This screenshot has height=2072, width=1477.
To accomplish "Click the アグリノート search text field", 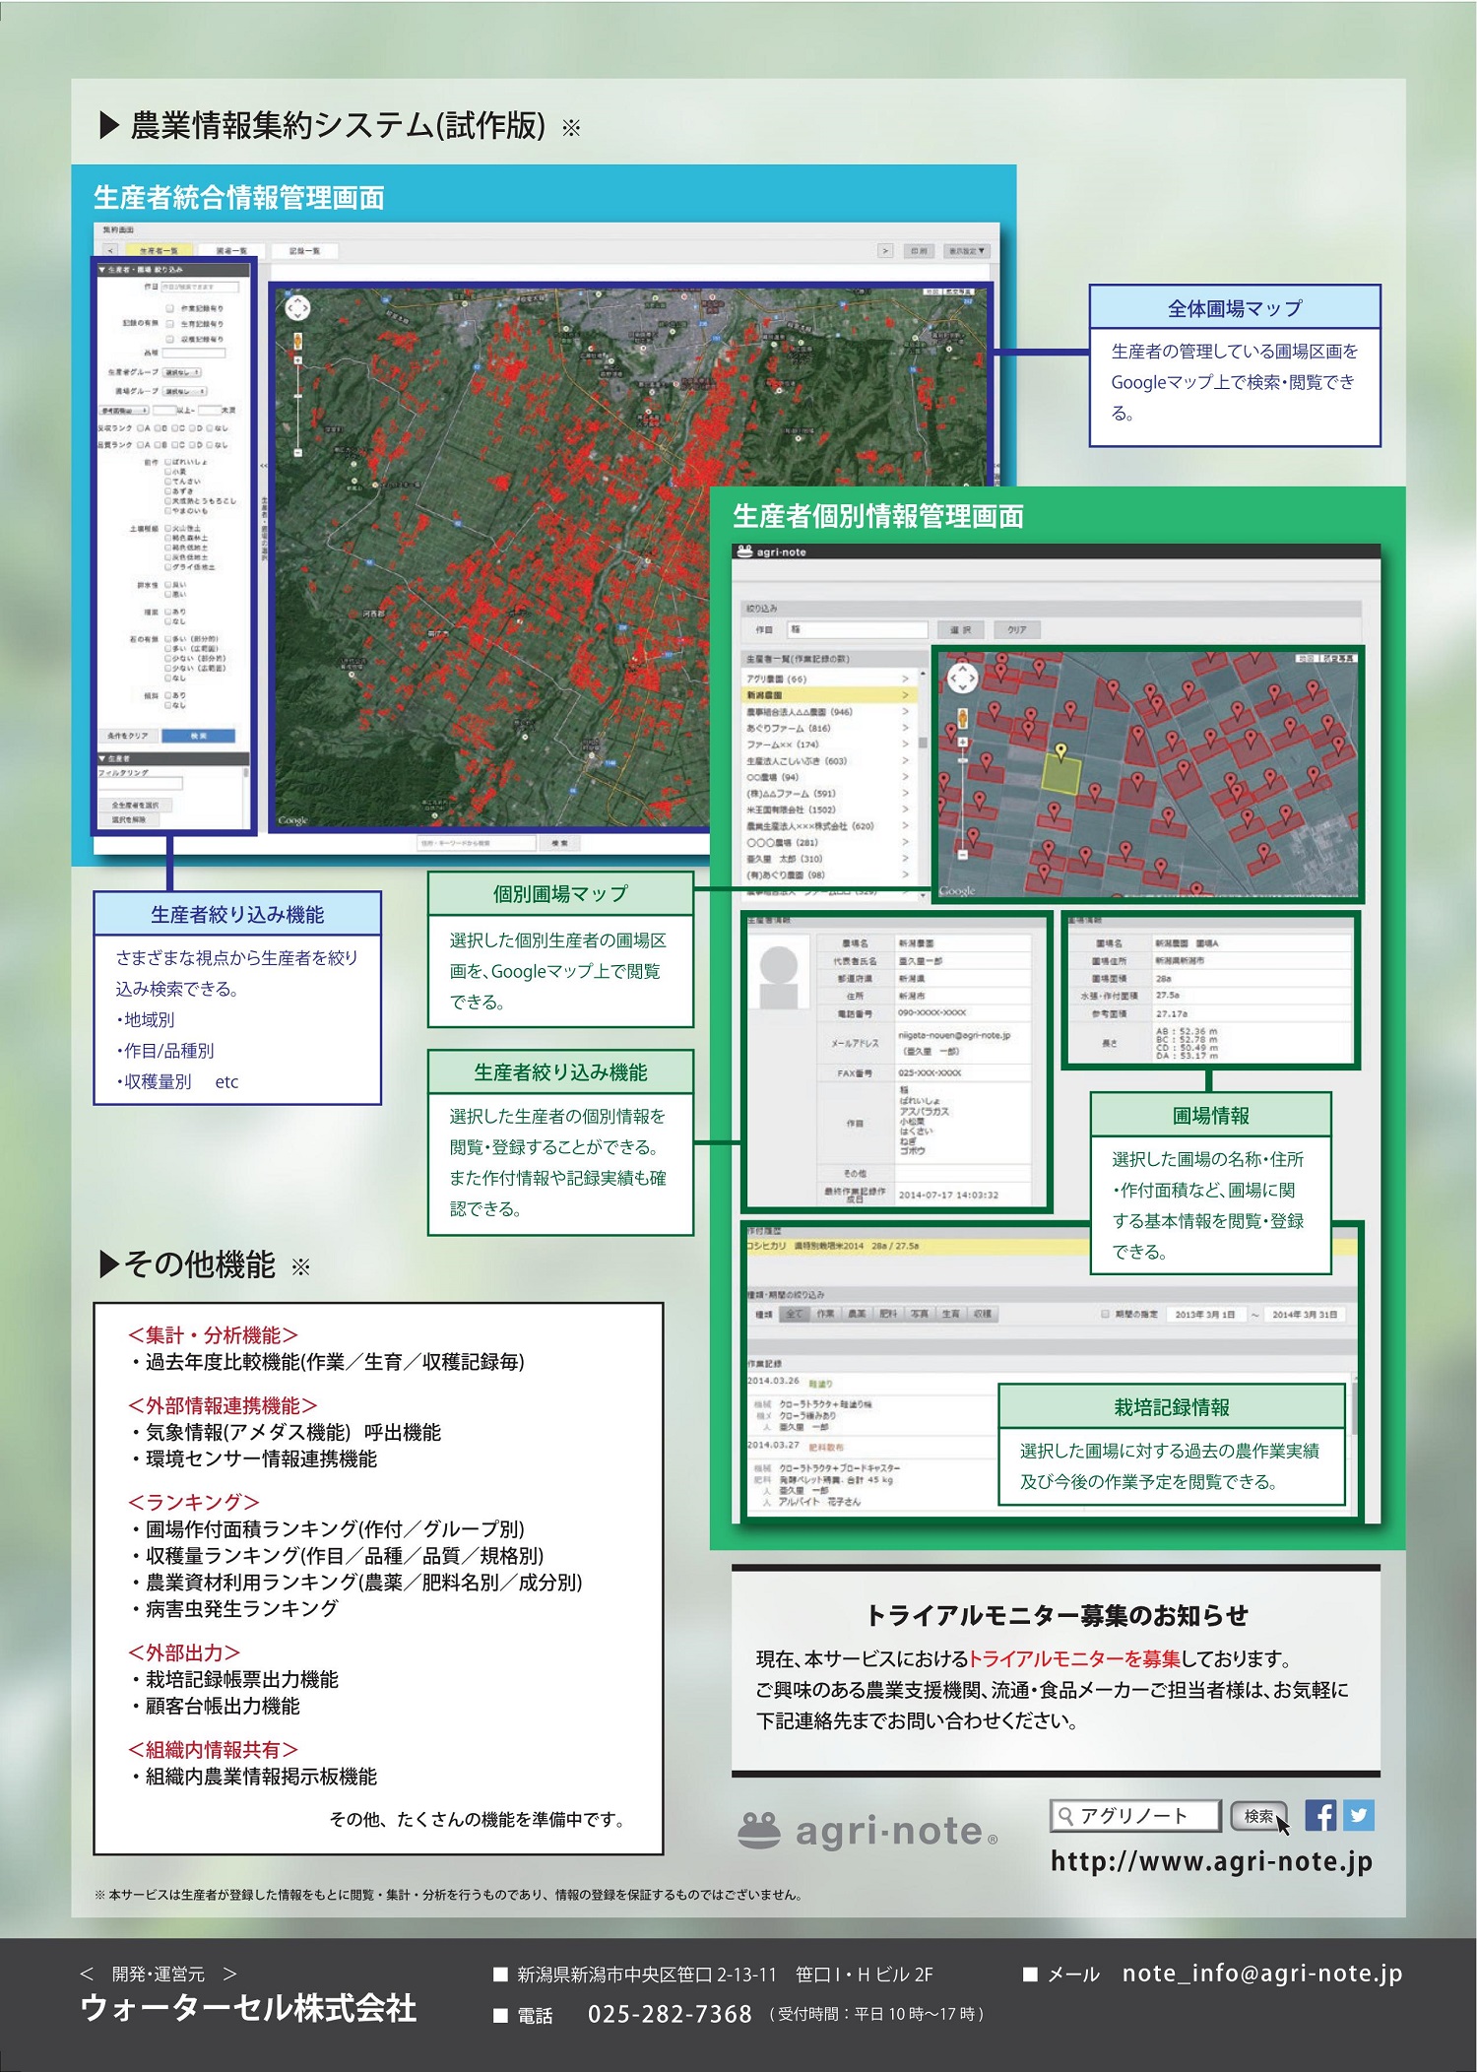I will click(x=1136, y=1816).
